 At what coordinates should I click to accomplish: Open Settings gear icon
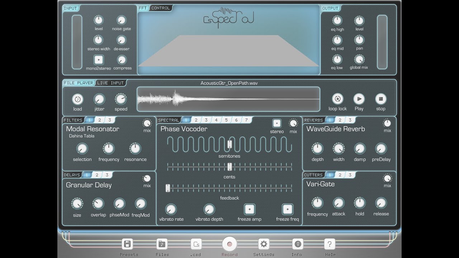click(264, 244)
